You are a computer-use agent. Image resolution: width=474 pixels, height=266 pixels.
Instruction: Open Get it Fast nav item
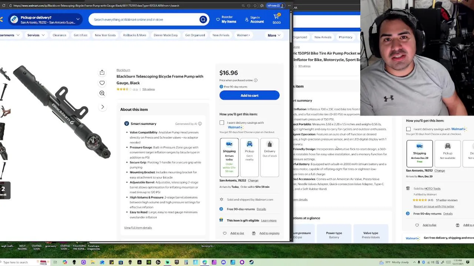coord(80,35)
